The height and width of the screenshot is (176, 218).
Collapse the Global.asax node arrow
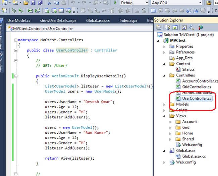point(164,151)
